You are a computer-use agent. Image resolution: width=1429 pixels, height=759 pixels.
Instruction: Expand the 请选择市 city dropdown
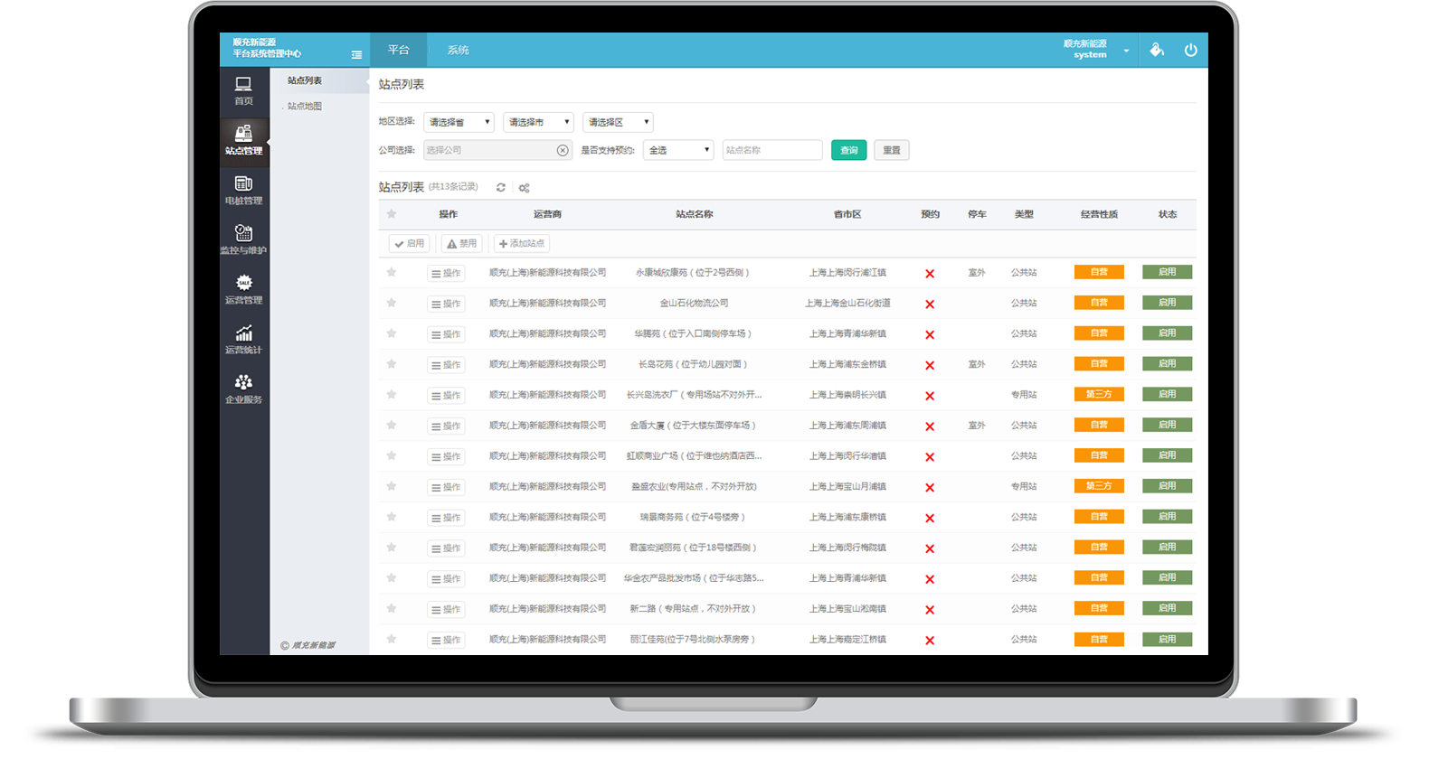pyautogui.click(x=538, y=122)
